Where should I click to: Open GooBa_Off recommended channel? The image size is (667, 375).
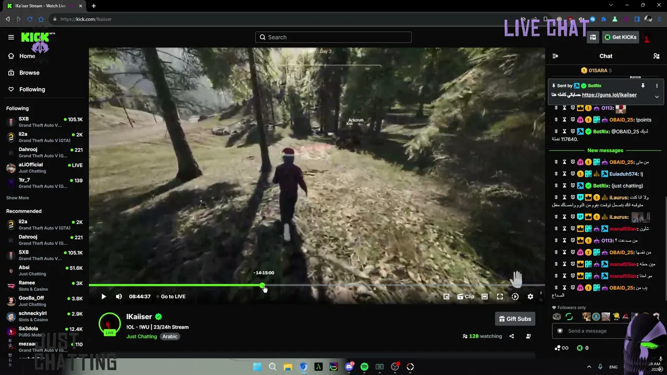pos(44,301)
